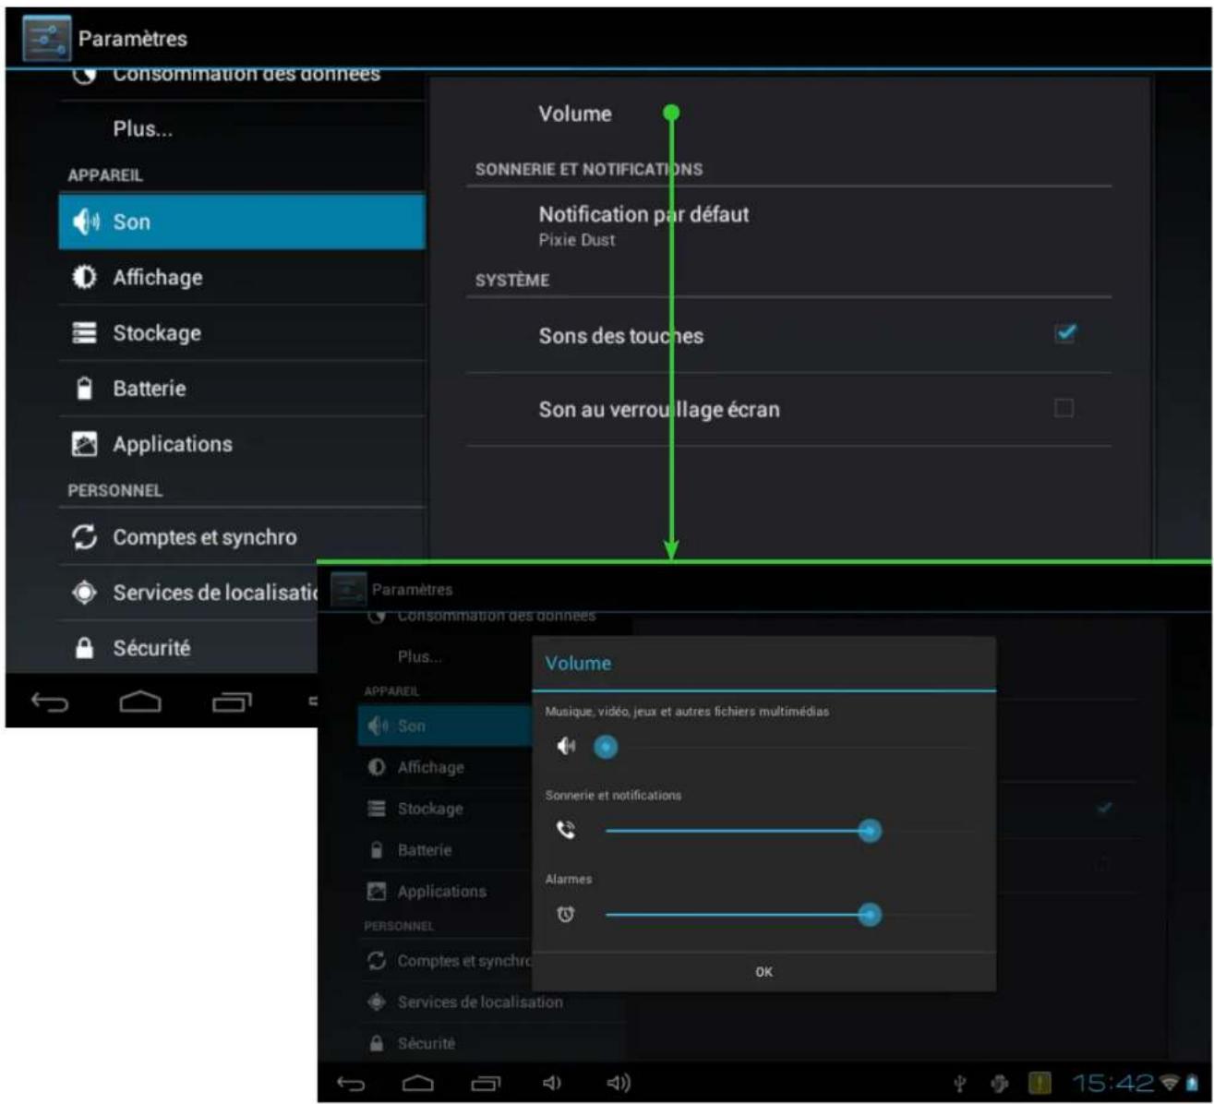Viewport: 1214px width, 1104px height.
Task: Open Notification par défaut Pixie Dust setting
Action: (x=788, y=225)
